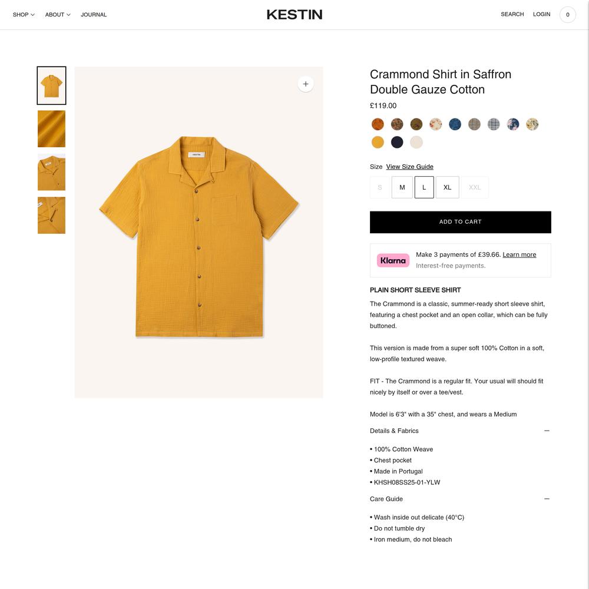This screenshot has width=589, height=589.
Task: Open the ABOUT dropdown menu
Action: pos(58,15)
